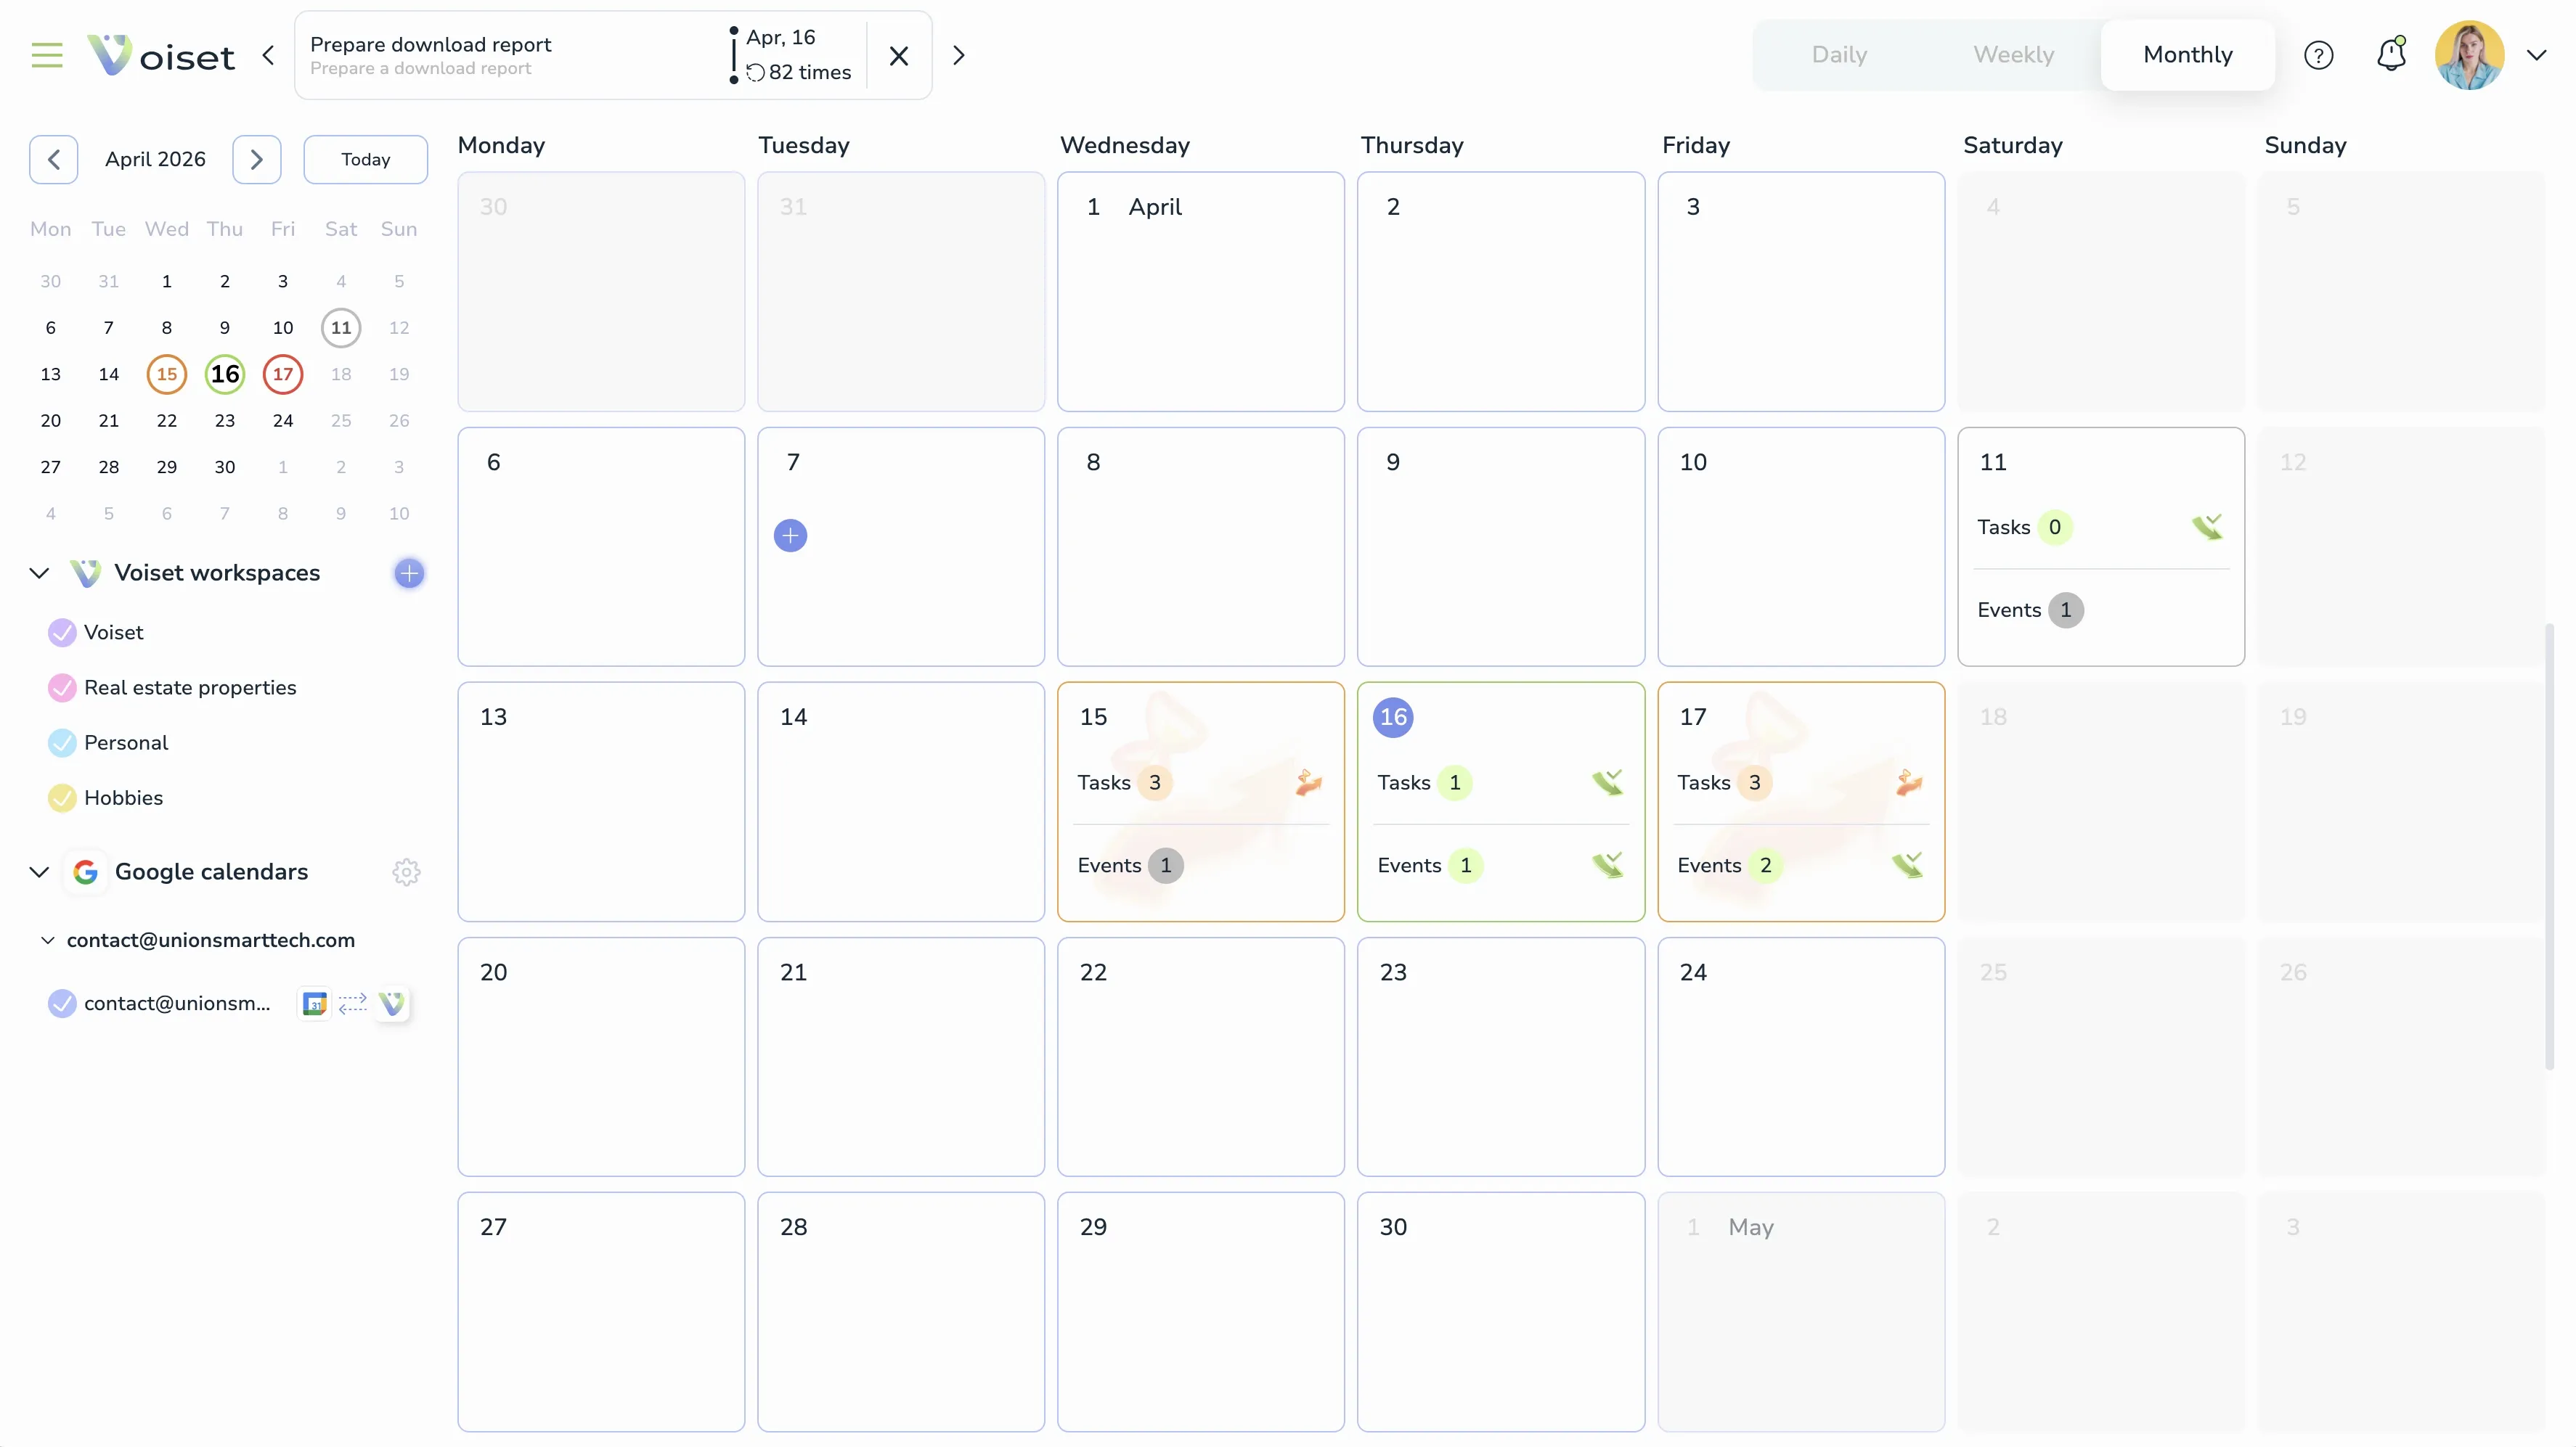This screenshot has width=2576, height=1447.
Task: Toggle the Hobbies calendar visibility
Action: click(x=61, y=798)
